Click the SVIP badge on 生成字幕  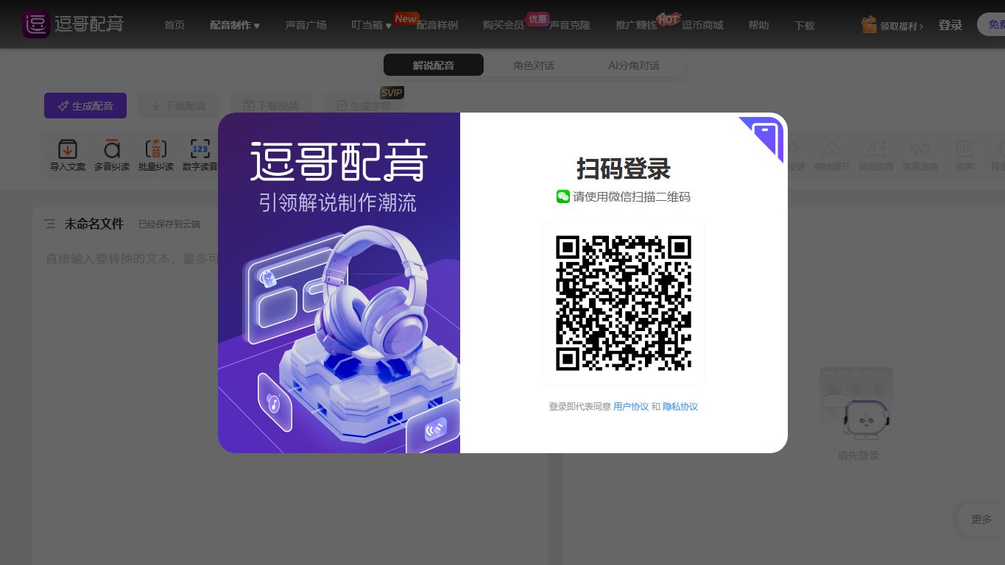(392, 92)
